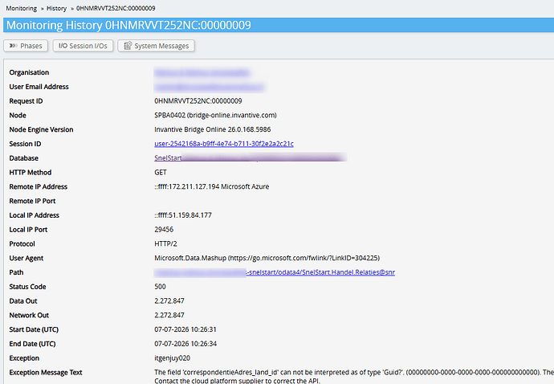Click the blurred email address value
Screen dimensions: 554x384
(x=210, y=87)
